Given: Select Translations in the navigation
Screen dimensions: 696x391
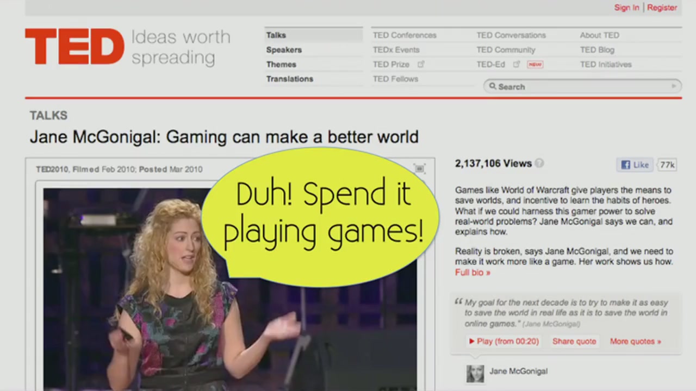Looking at the screenshot, I should coord(290,79).
